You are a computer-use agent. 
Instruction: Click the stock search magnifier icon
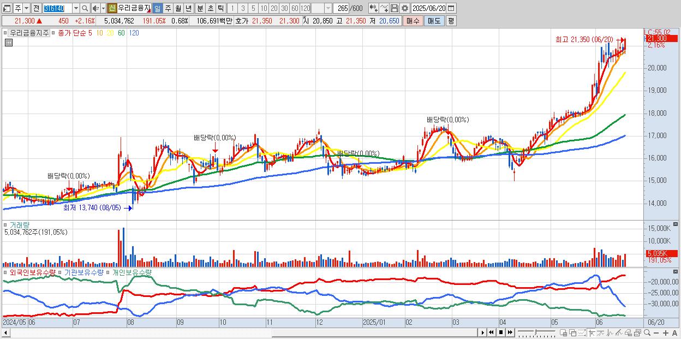(x=85, y=8)
